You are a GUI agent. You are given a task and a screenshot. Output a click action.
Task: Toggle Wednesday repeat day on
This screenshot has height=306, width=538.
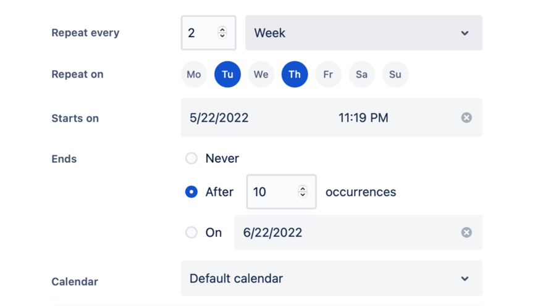tap(261, 75)
